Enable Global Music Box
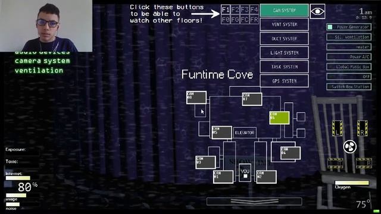Image resolution: width=381 pixels, height=214 pixels. (349, 67)
